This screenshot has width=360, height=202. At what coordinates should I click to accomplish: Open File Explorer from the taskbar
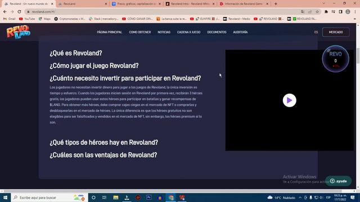[x=116, y=198]
